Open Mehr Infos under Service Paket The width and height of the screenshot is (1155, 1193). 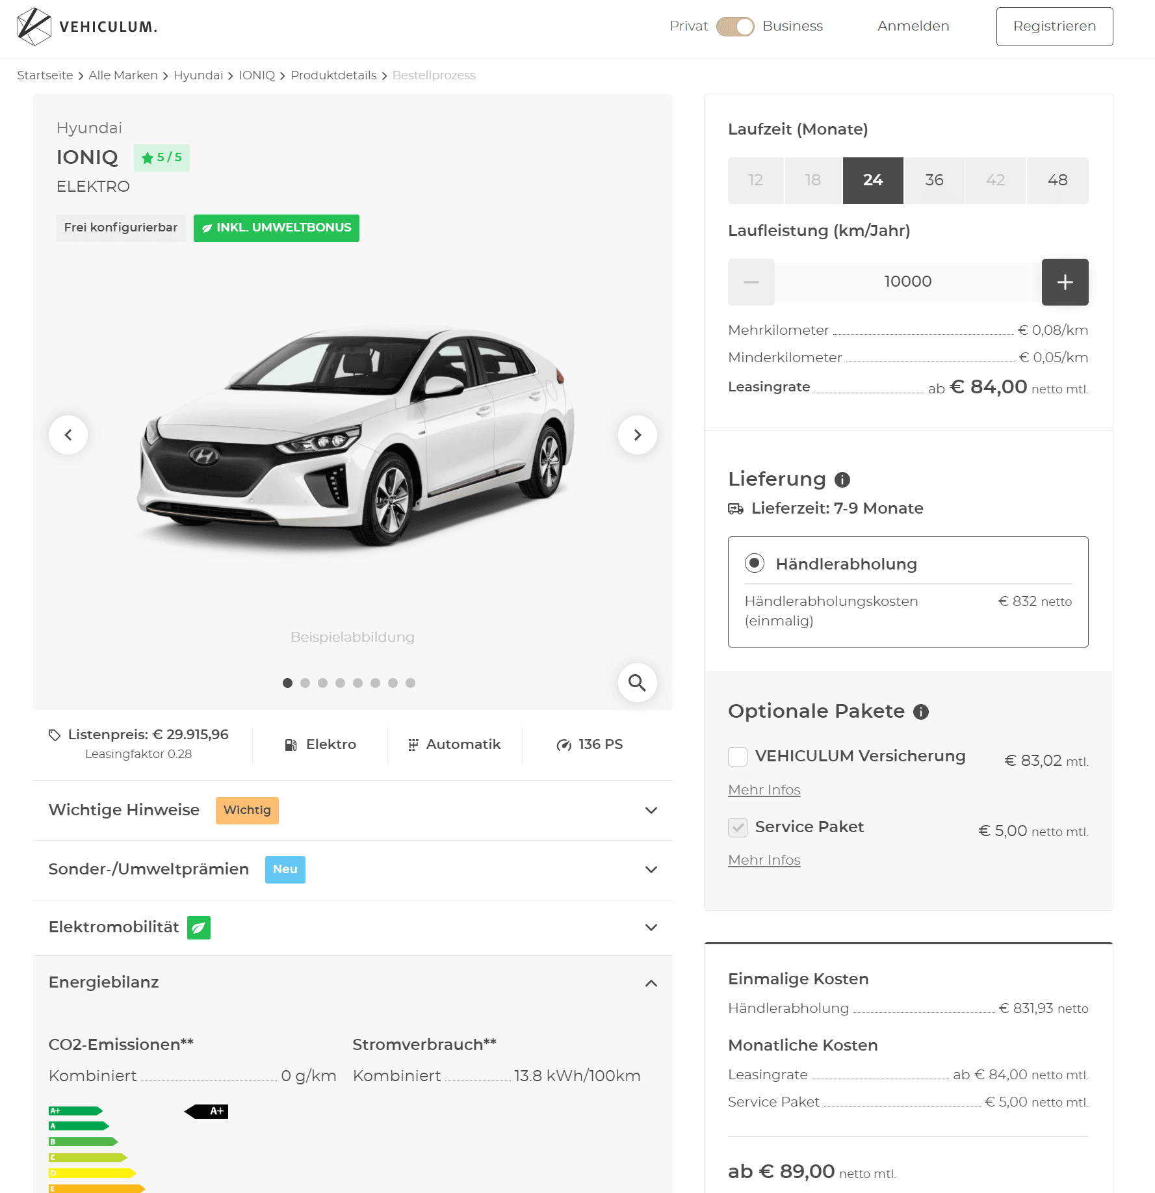[764, 860]
